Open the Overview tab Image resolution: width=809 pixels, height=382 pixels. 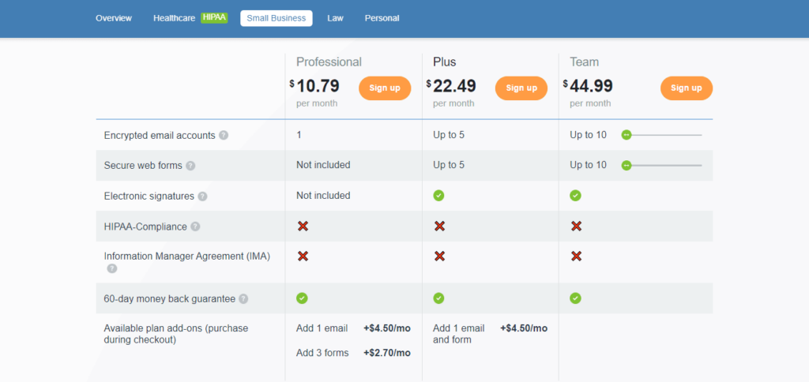tap(114, 18)
